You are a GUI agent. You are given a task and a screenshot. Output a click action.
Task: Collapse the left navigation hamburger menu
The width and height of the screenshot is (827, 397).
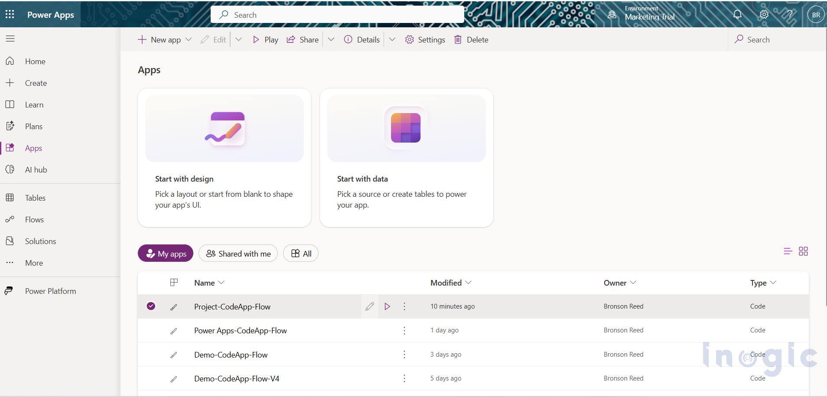(x=10, y=39)
